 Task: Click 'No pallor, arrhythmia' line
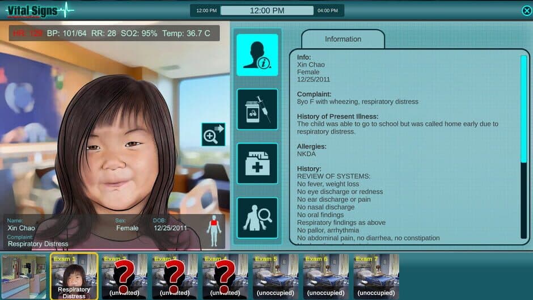[328, 230]
